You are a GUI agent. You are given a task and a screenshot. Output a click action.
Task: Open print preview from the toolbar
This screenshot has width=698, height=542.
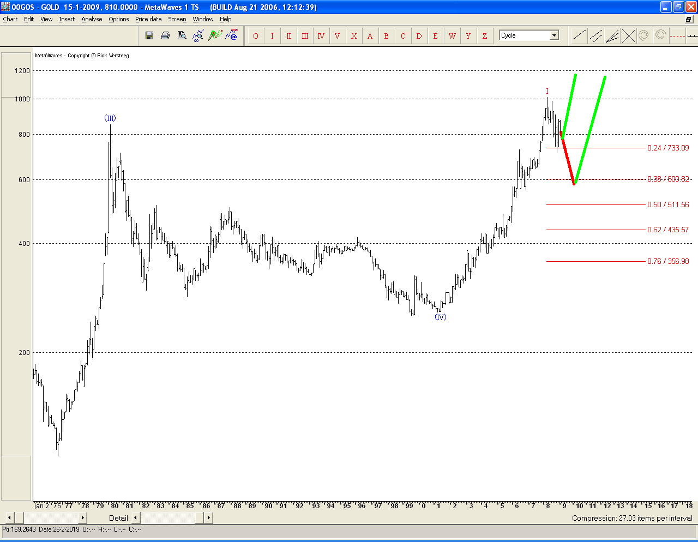click(182, 36)
